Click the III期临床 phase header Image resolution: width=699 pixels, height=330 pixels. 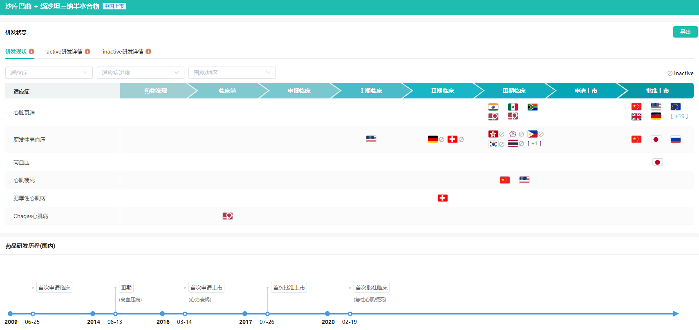(x=514, y=91)
